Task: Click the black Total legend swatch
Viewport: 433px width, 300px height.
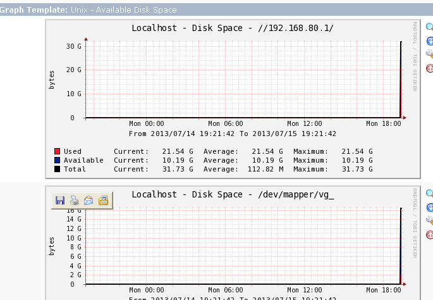Action: click(57, 169)
